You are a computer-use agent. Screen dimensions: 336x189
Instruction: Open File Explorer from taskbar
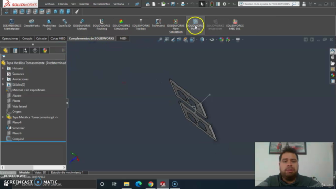127,184
